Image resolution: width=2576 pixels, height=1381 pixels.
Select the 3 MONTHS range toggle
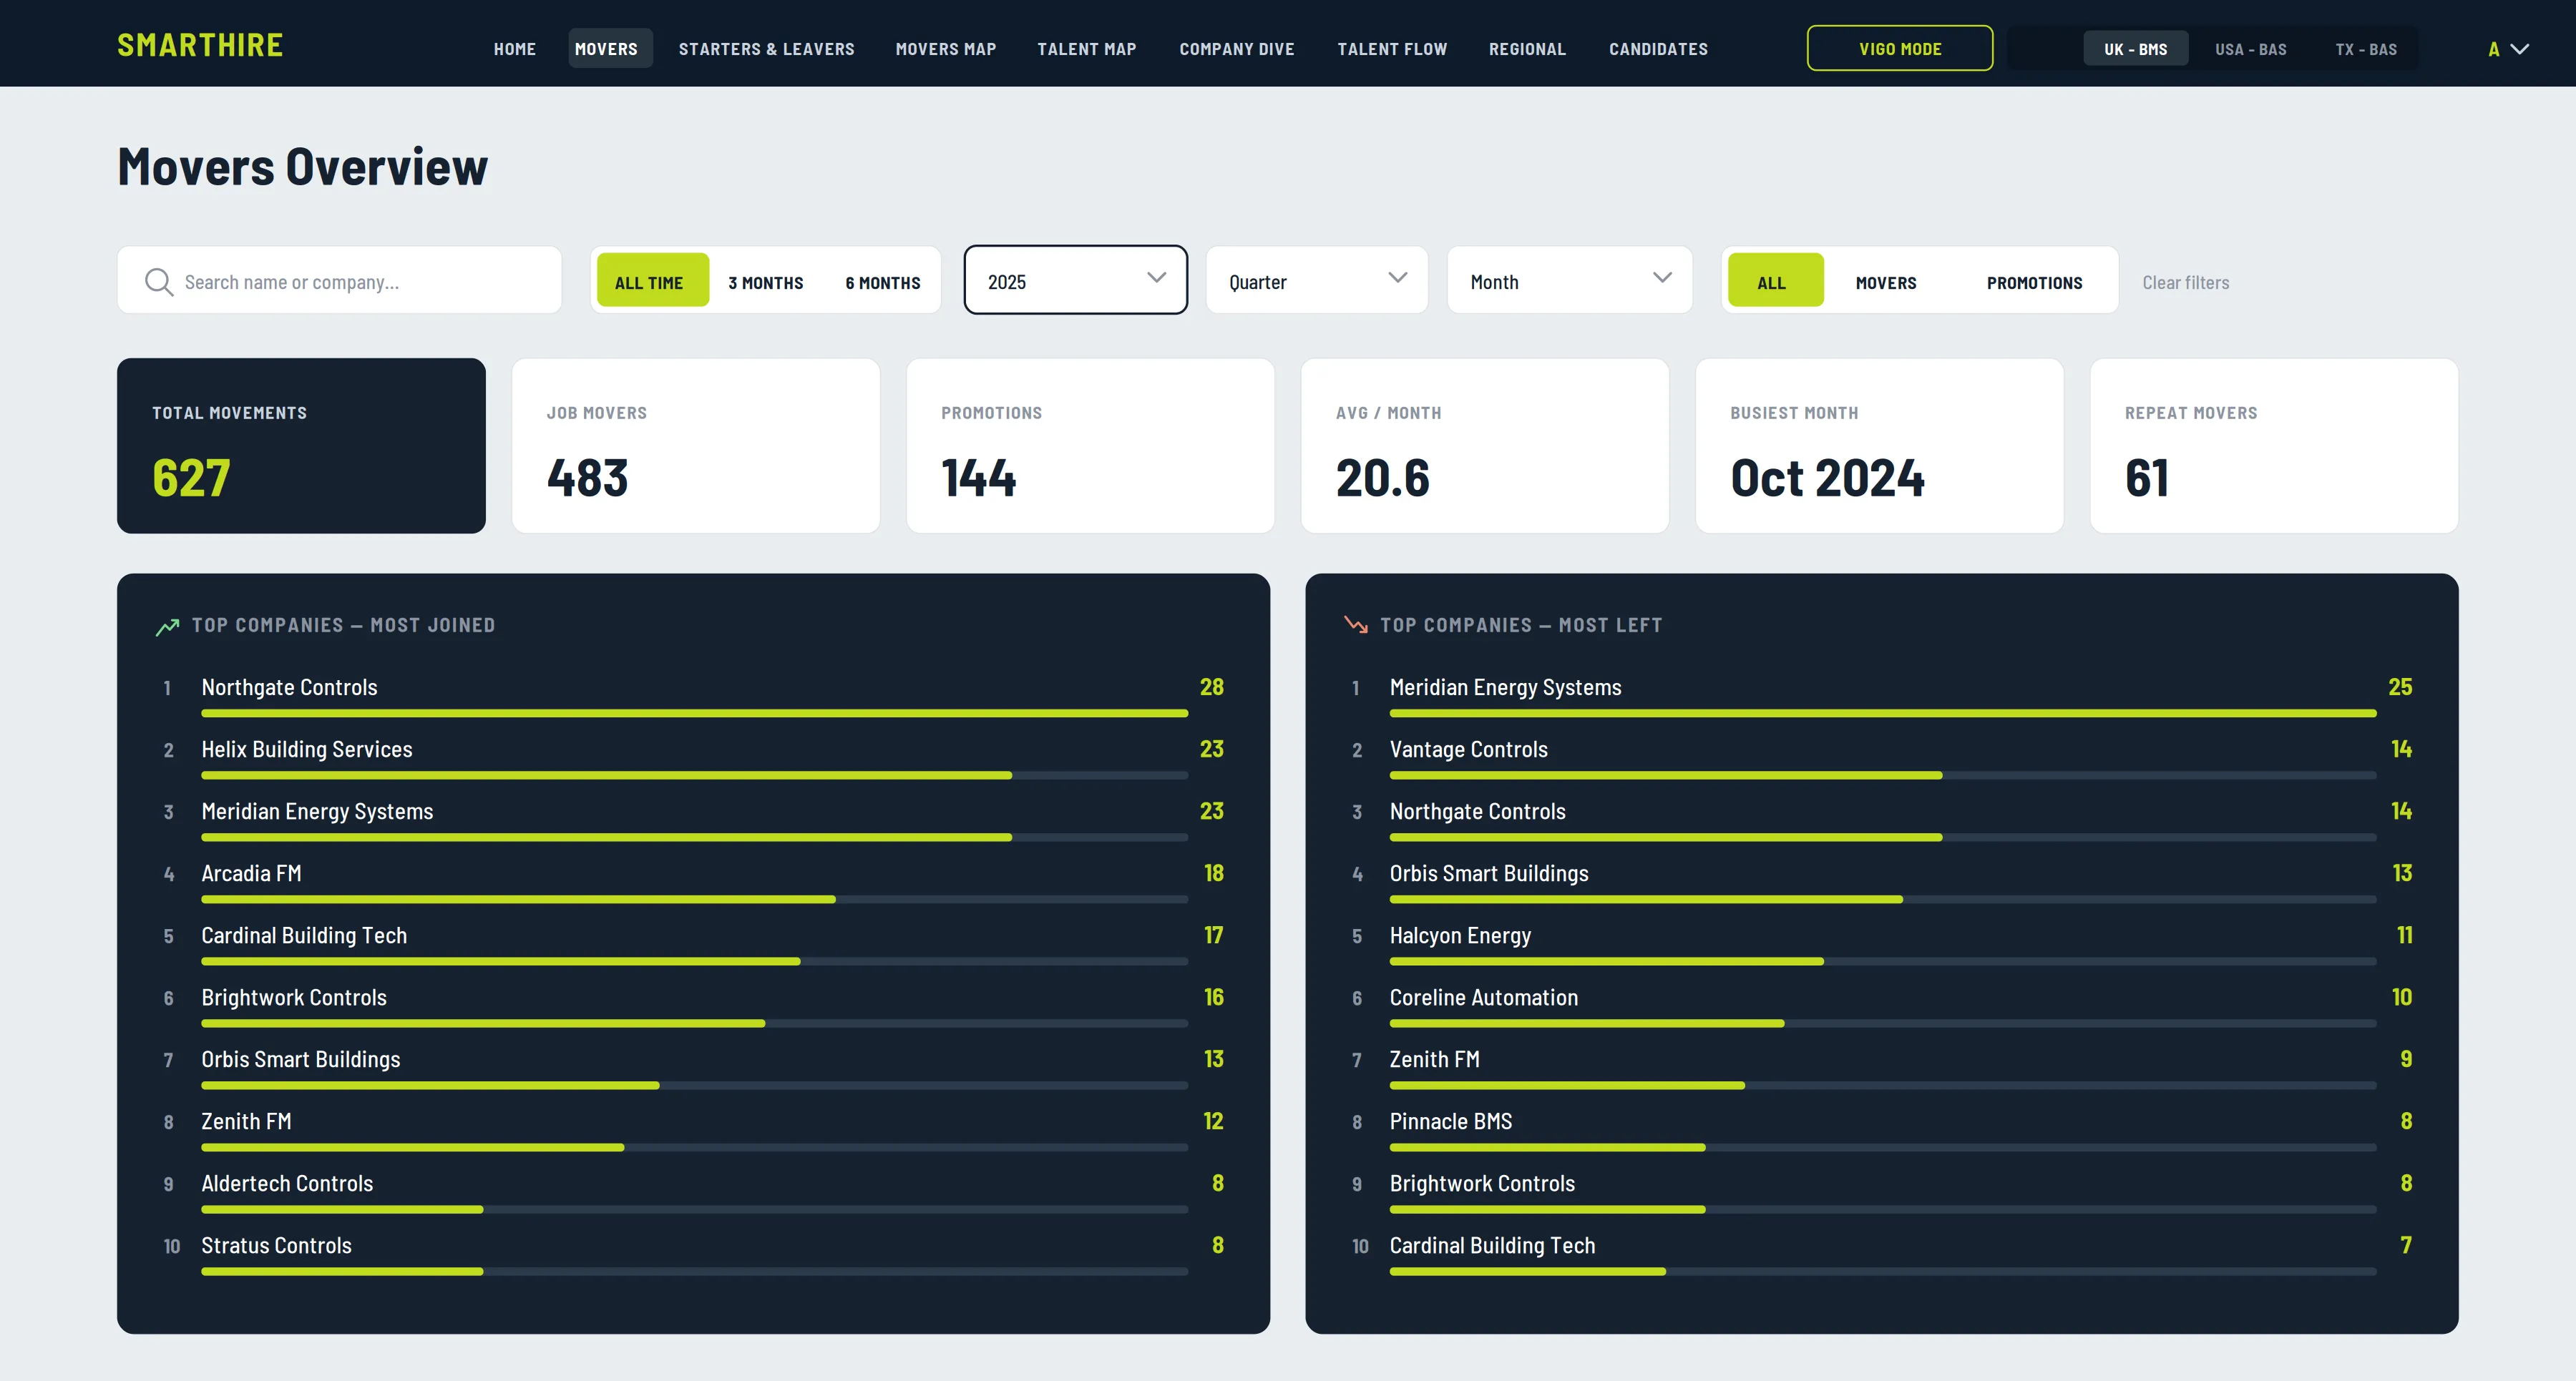(x=766, y=282)
